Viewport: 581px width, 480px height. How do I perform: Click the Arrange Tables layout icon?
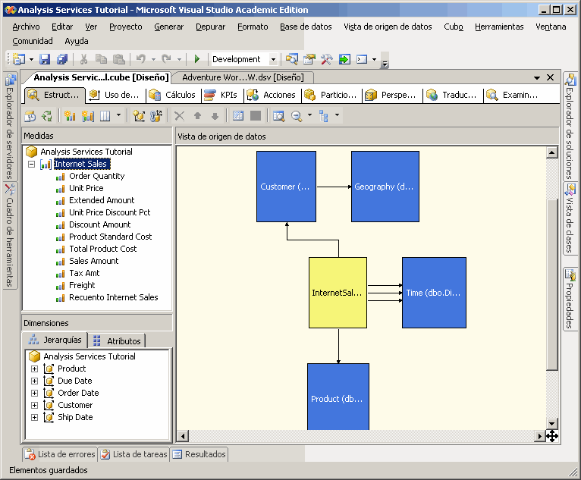[323, 116]
